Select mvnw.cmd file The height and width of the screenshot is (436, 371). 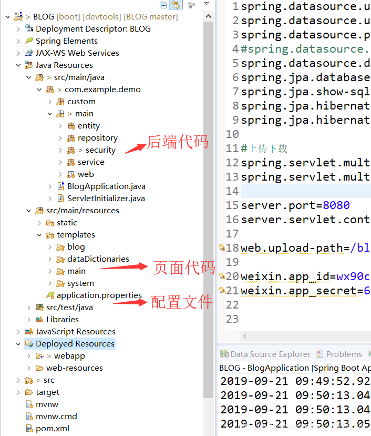coord(56,417)
